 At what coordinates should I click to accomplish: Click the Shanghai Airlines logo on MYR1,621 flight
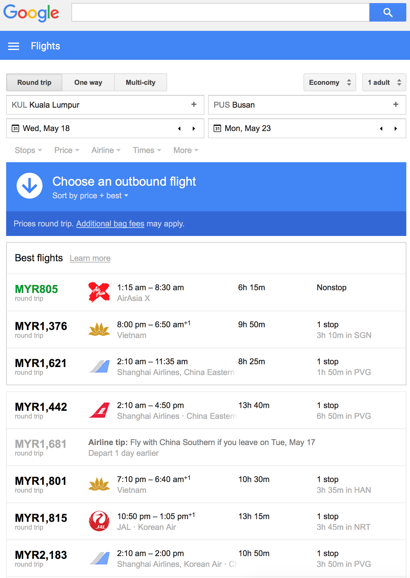100,366
